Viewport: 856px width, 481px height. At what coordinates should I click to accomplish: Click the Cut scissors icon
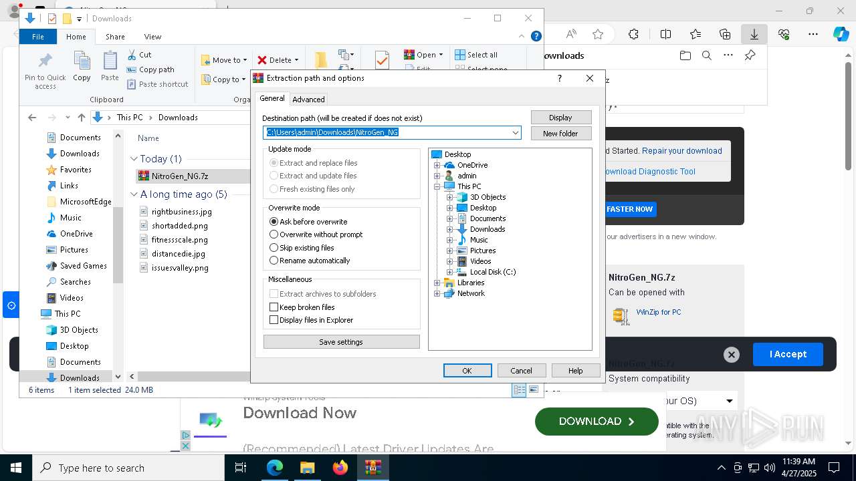132,55
